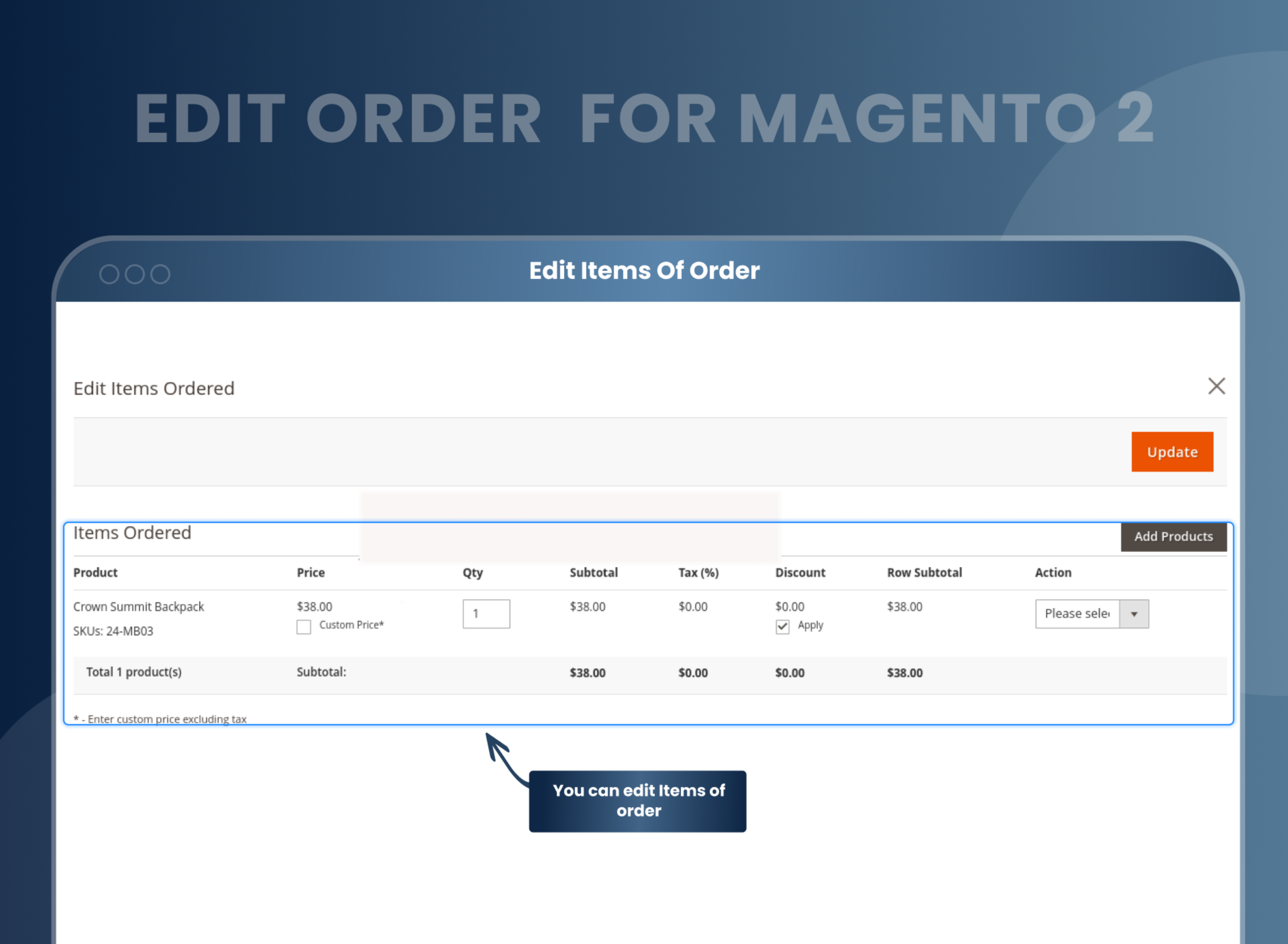Click the Discount column header
This screenshot has height=944, width=1288.
coord(800,573)
